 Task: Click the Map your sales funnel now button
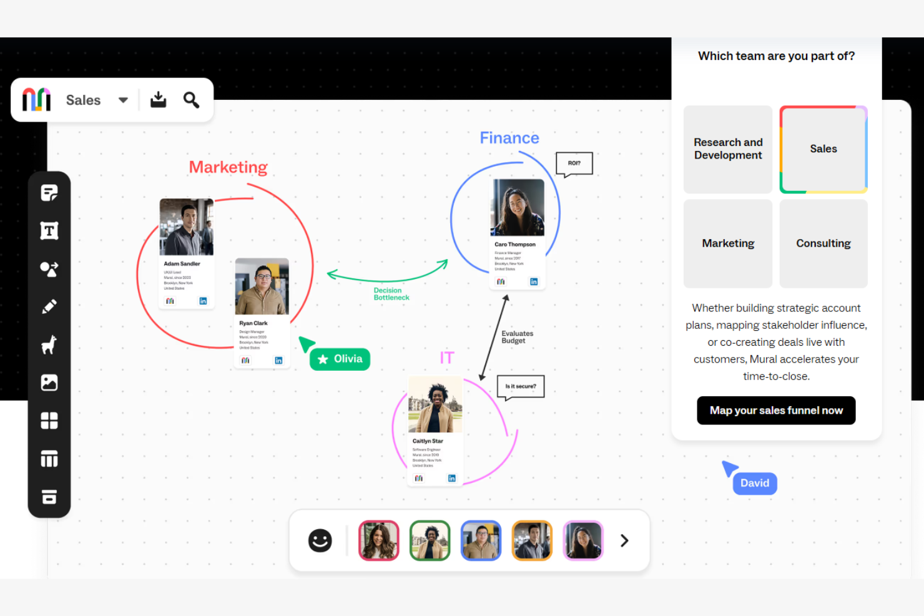pos(776,410)
